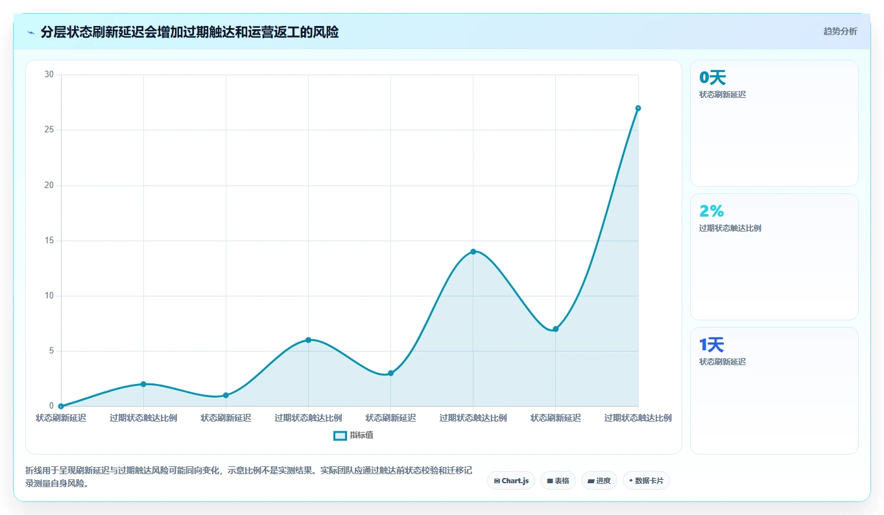This screenshot has width=884, height=515.
Task: Select the 进度 pill tag
Action: coord(599,481)
